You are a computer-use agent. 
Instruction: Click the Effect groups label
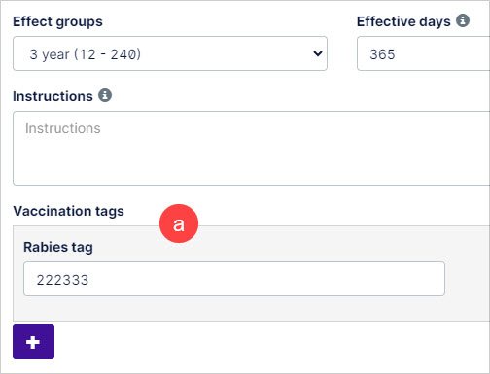(57, 21)
